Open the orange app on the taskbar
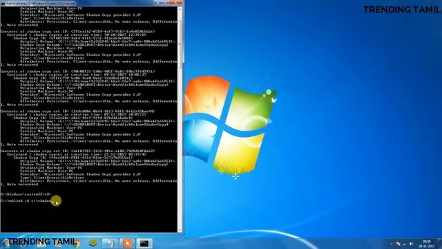442x249 pixels. (x=127, y=243)
